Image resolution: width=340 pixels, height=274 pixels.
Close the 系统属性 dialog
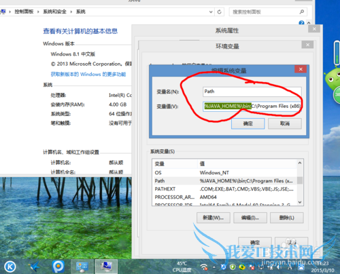[x=314, y=29]
